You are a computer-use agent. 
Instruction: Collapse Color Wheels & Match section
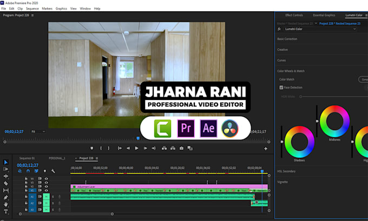(291, 71)
